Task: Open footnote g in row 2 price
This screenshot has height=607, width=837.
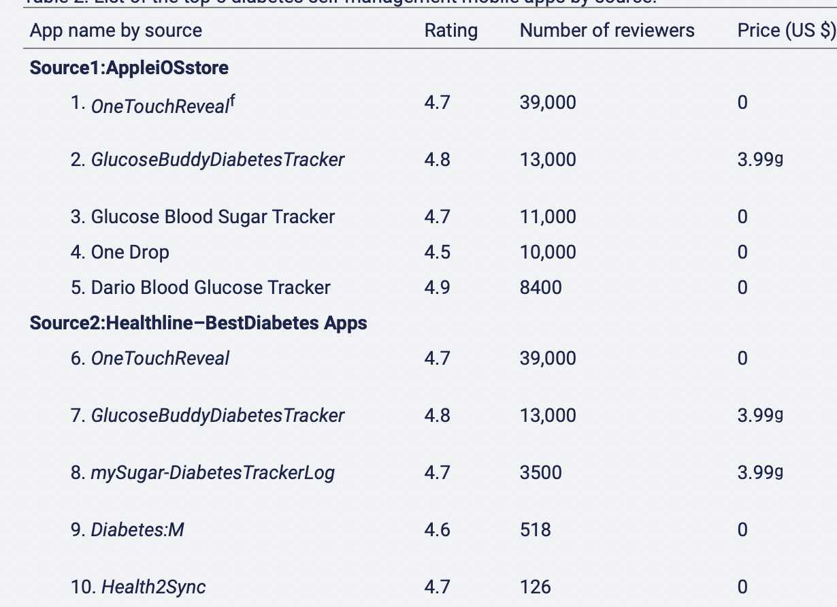Action: (x=779, y=159)
